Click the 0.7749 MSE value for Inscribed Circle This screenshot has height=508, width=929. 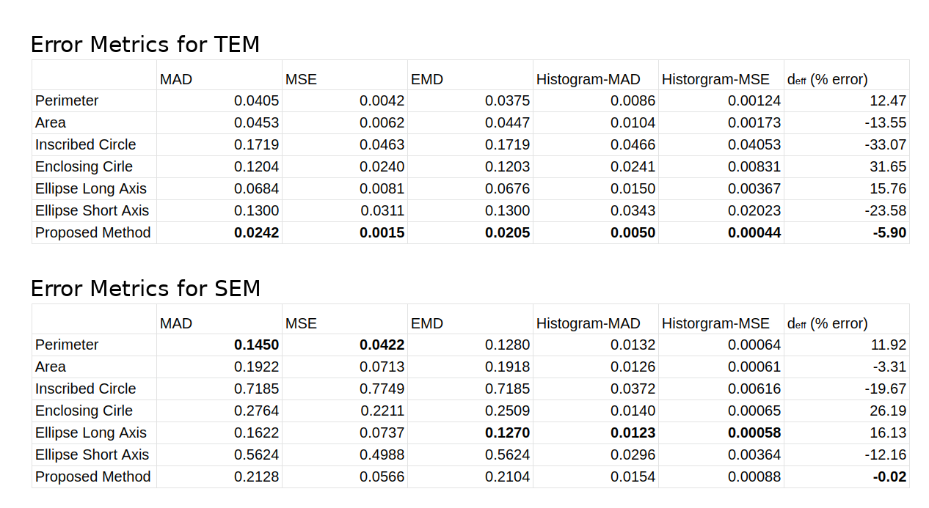click(x=382, y=389)
